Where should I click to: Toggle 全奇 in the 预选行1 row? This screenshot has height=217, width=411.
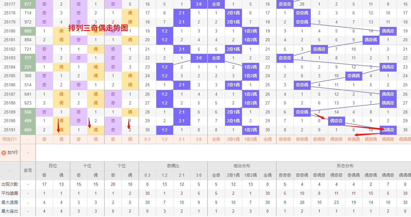[216, 139]
